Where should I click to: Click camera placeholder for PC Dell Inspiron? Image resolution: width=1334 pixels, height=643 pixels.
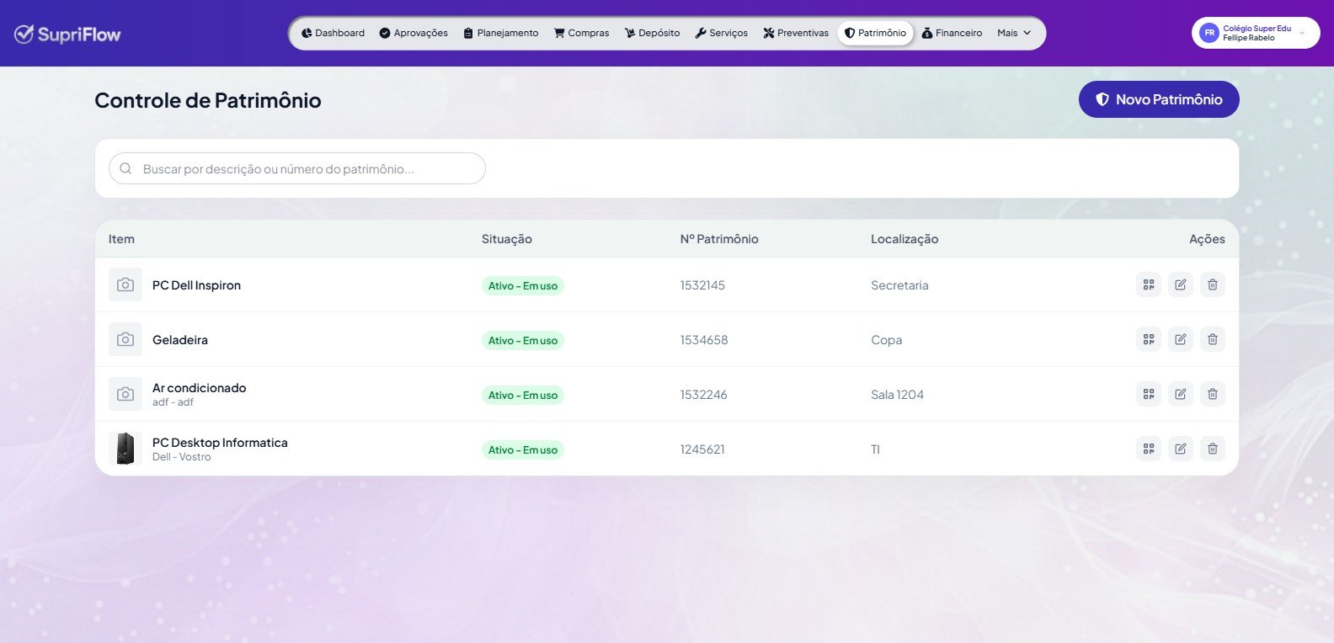pos(125,284)
